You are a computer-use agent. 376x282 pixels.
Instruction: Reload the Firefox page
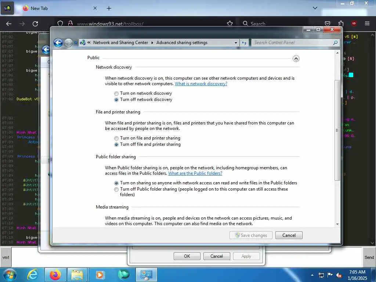pyautogui.click(x=35, y=24)
